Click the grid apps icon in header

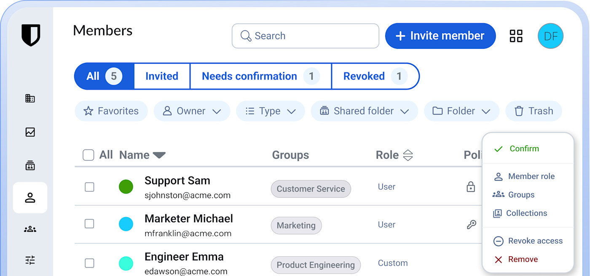click(x=516, y=36)
